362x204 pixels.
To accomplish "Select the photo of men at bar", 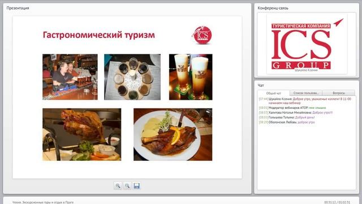I will pos(70,77).
